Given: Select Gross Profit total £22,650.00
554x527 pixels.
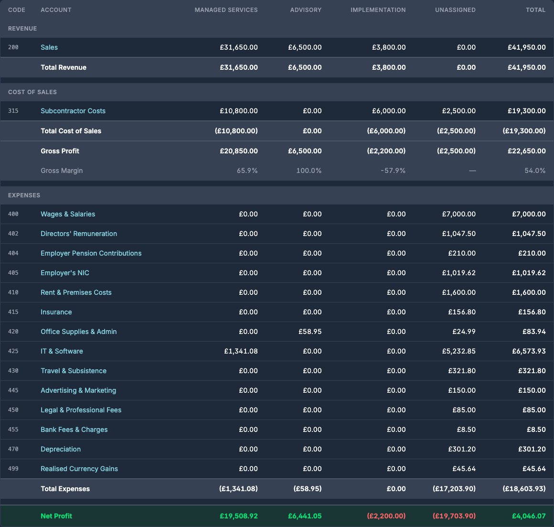Looking at the screenshot, I should pos(527,151).
